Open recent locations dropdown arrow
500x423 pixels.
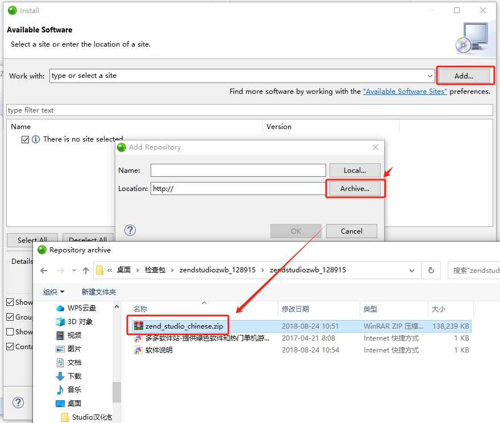pos(74,271)
